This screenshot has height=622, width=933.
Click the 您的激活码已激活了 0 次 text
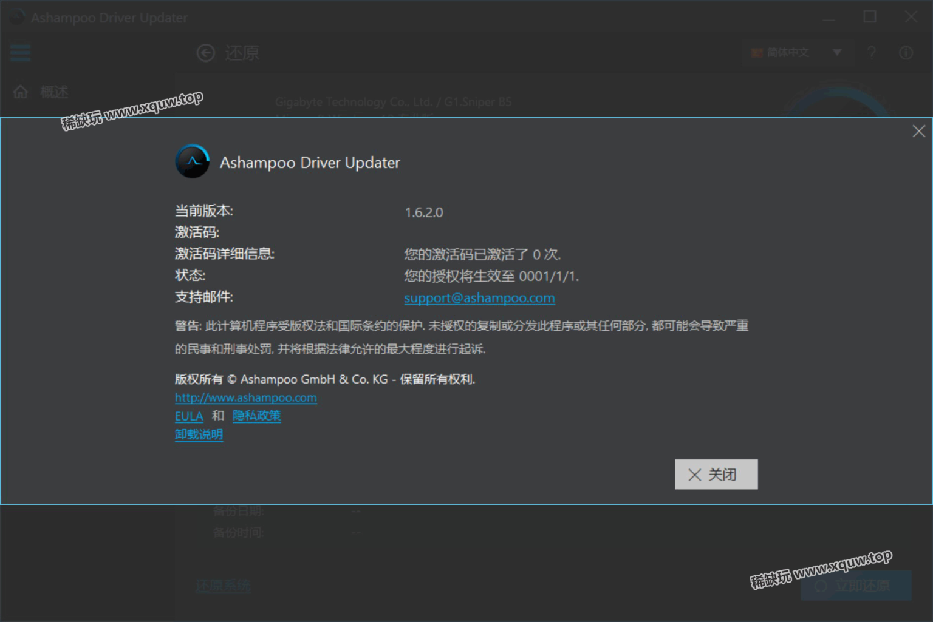(482, 254)
